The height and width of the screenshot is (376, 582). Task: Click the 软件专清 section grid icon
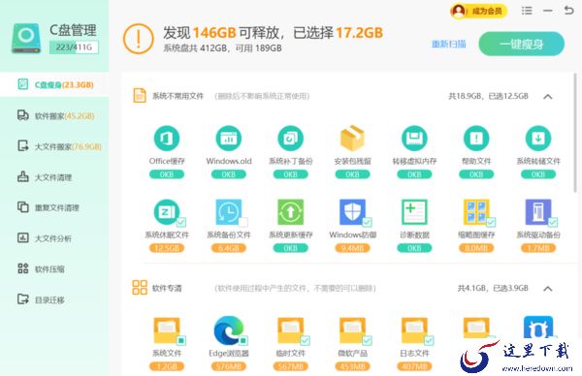pos(140,288)
